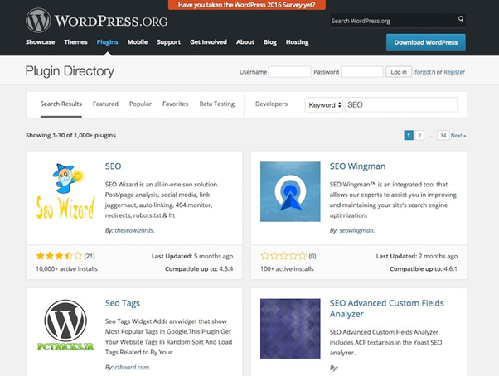Click the Plugin Directory heading
This screenshot has width=499, height=376.
pyautogui.click(x=70, y=71)
